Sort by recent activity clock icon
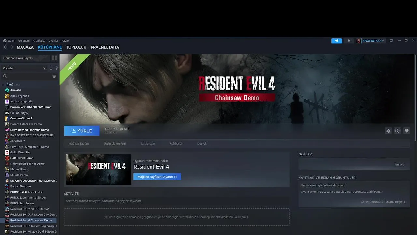 point(51,68)
